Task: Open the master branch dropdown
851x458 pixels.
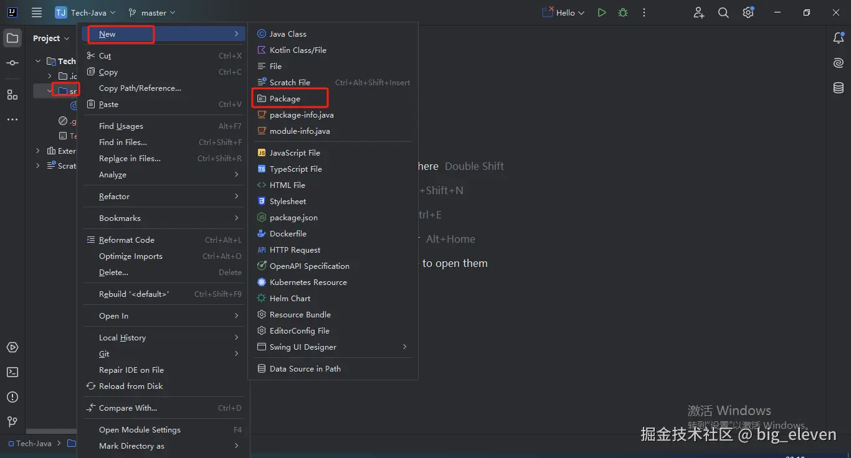Action: 151,12
